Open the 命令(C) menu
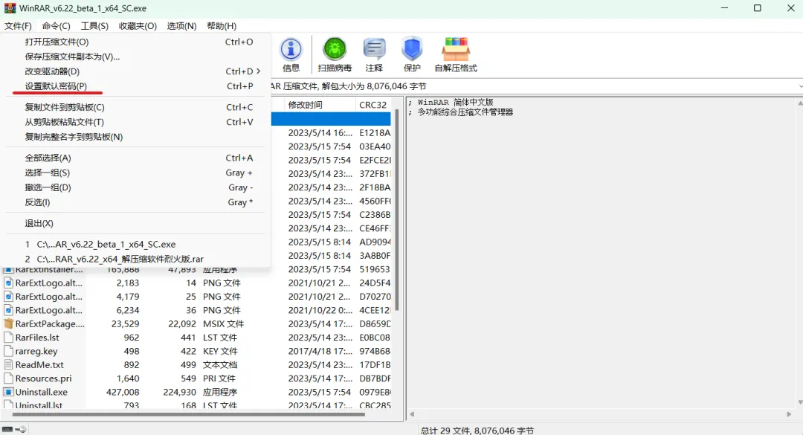 (x=57, y=25)
